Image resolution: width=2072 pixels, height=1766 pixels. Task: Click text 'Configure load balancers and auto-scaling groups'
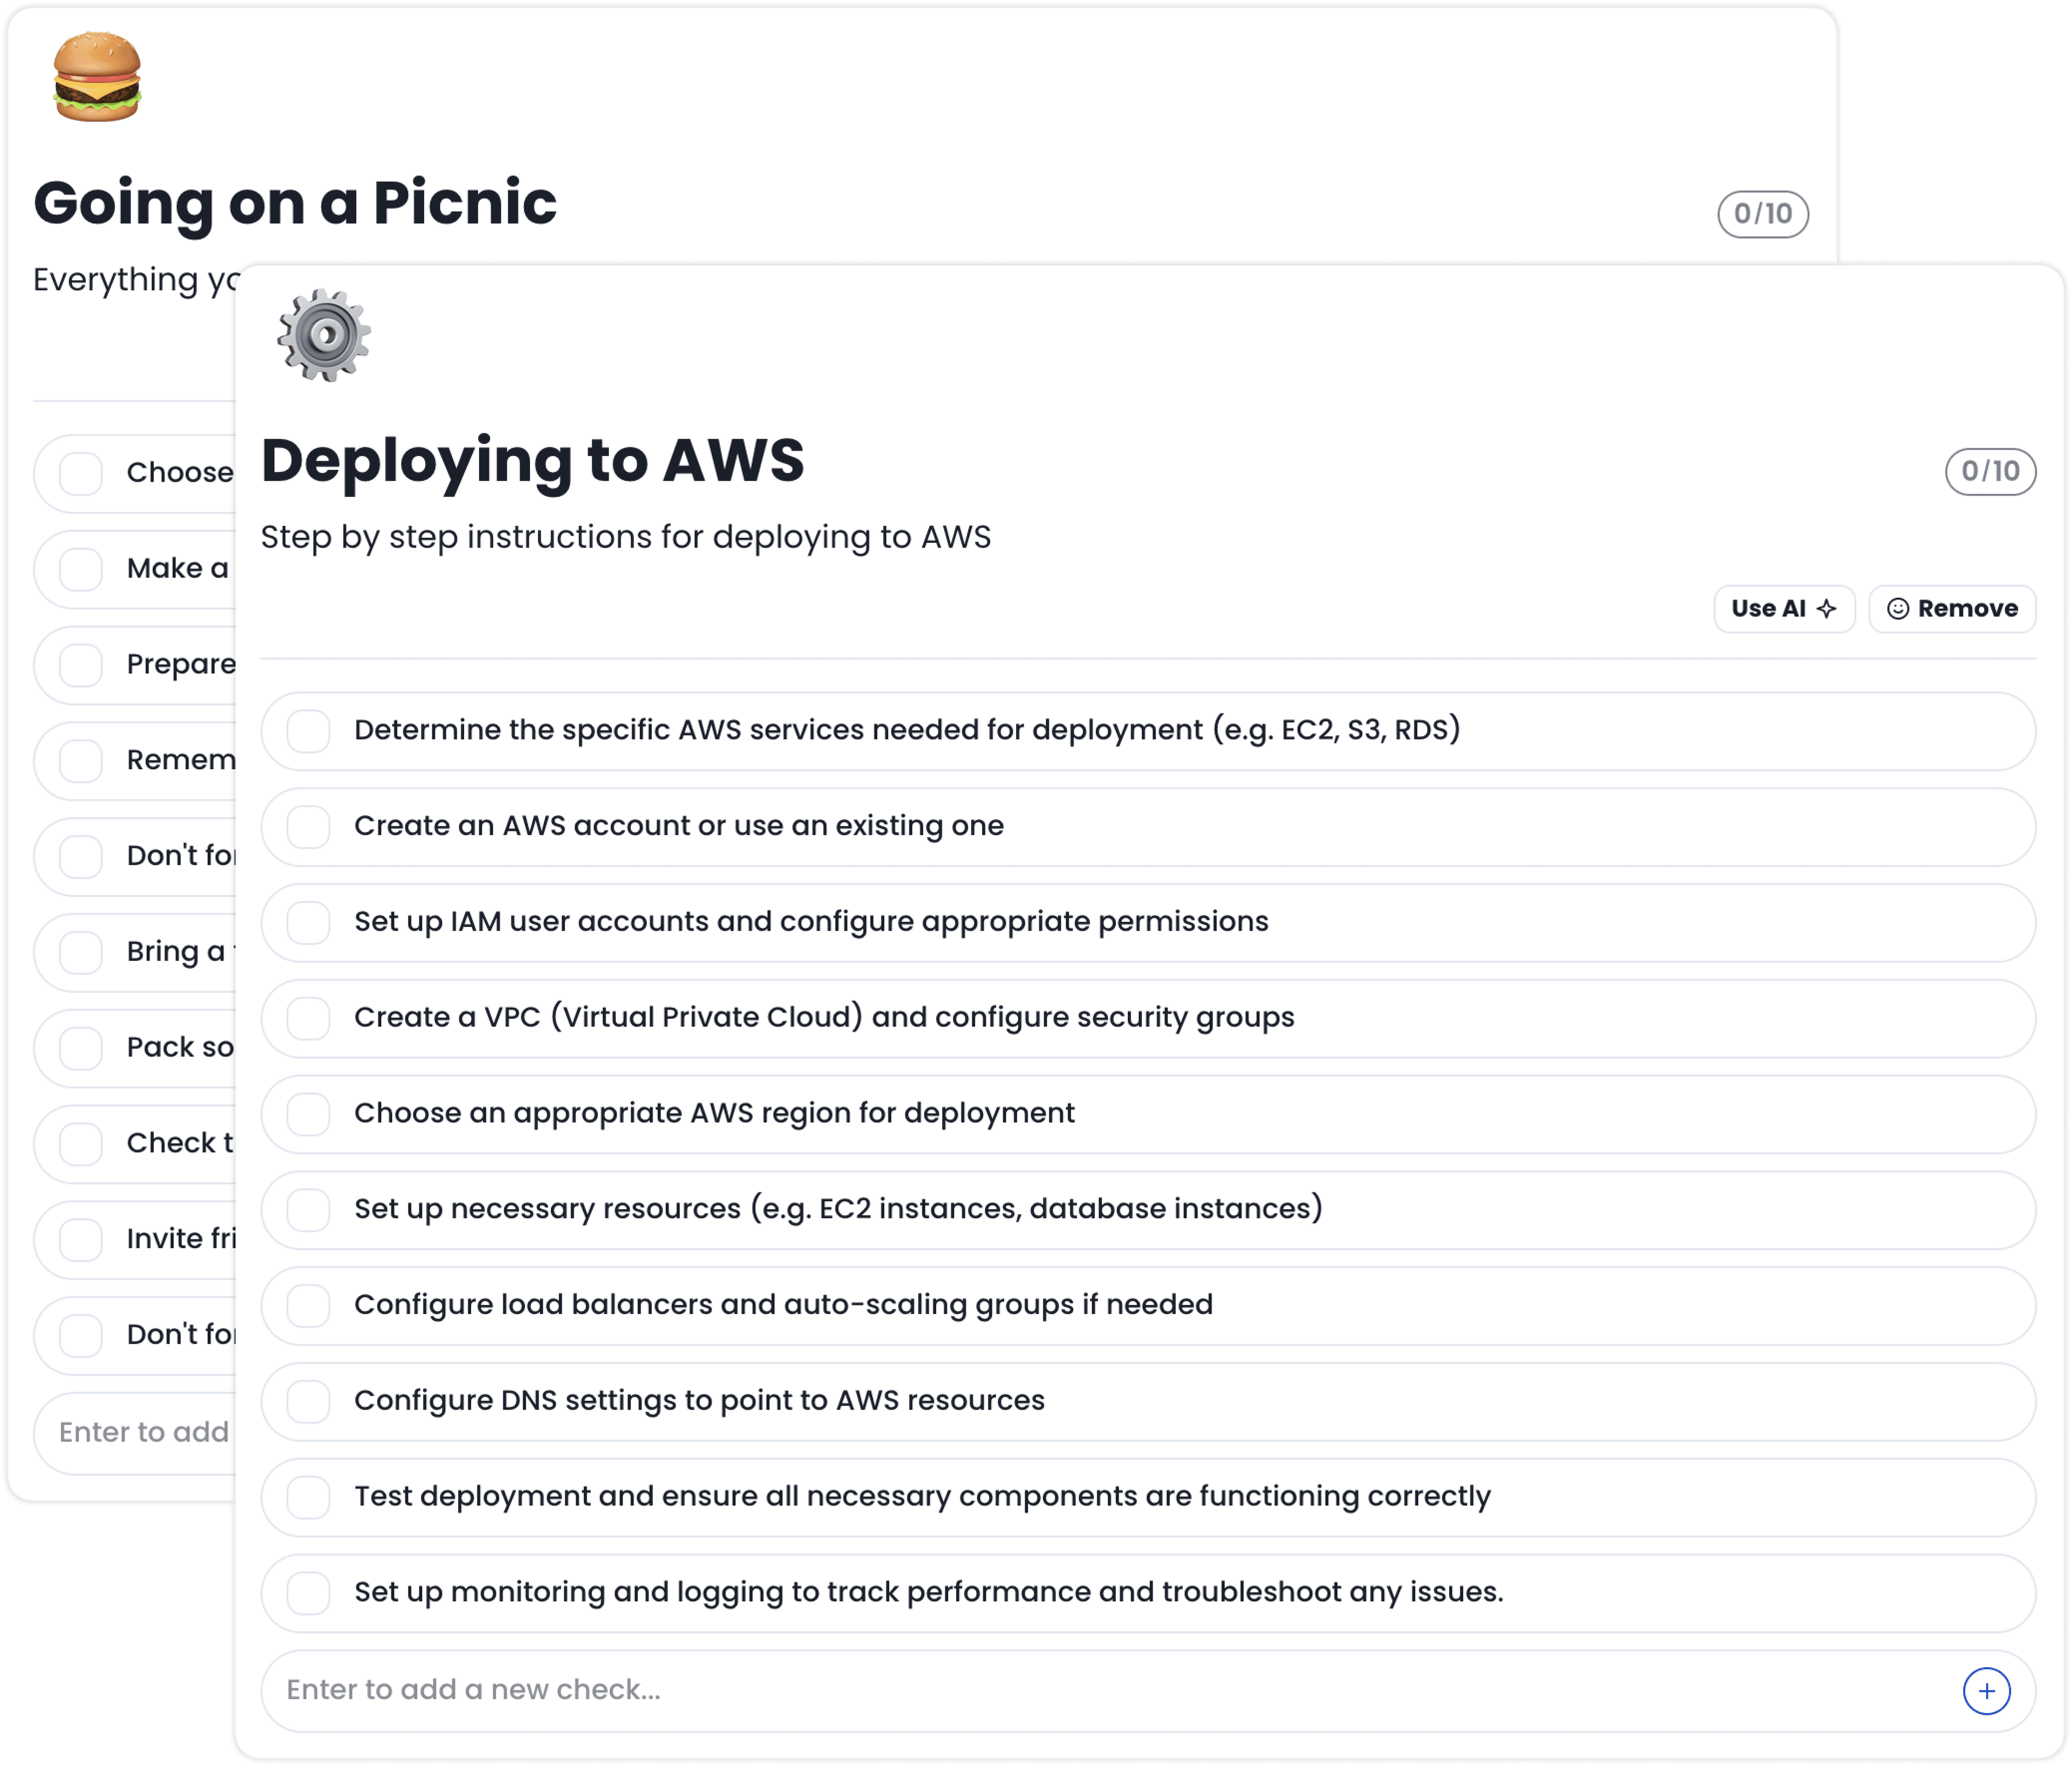[714, 1304]
